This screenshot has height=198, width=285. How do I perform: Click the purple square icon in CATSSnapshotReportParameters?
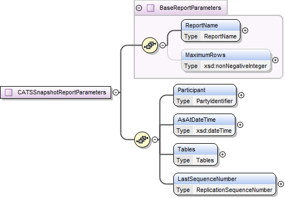pos(9,92)
